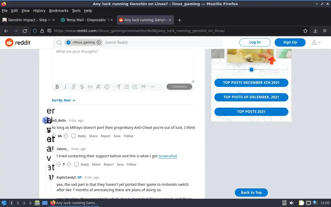The height and width of the screenshot is (207, 331).
Task: Open Firefox downloads panel
Action: [315, 31]
